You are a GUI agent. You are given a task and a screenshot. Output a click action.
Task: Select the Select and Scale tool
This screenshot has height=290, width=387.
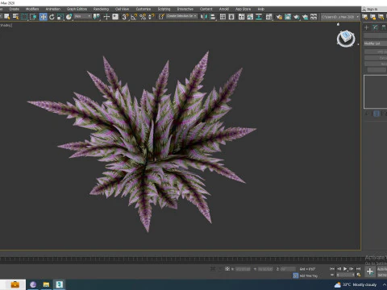pyautogui.click(x=60, y=17)
